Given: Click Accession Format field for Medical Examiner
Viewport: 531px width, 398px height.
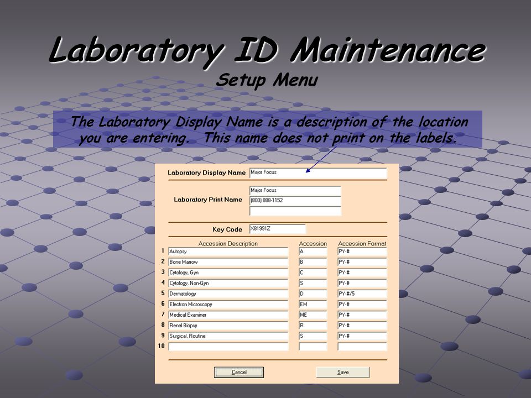Looking at the screenshot, I should point(362,315).
